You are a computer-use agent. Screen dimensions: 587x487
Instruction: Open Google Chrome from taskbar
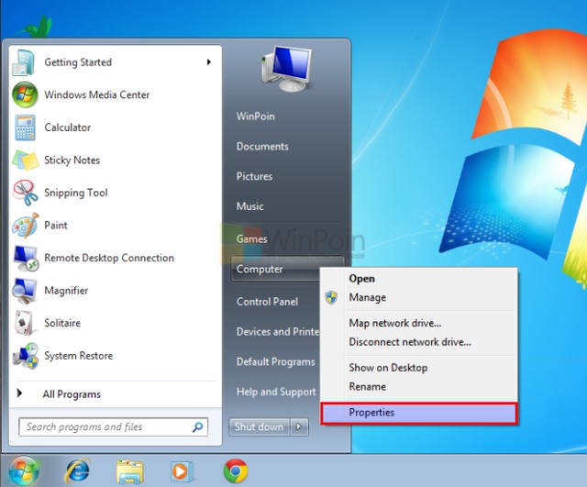coord(236,470)
